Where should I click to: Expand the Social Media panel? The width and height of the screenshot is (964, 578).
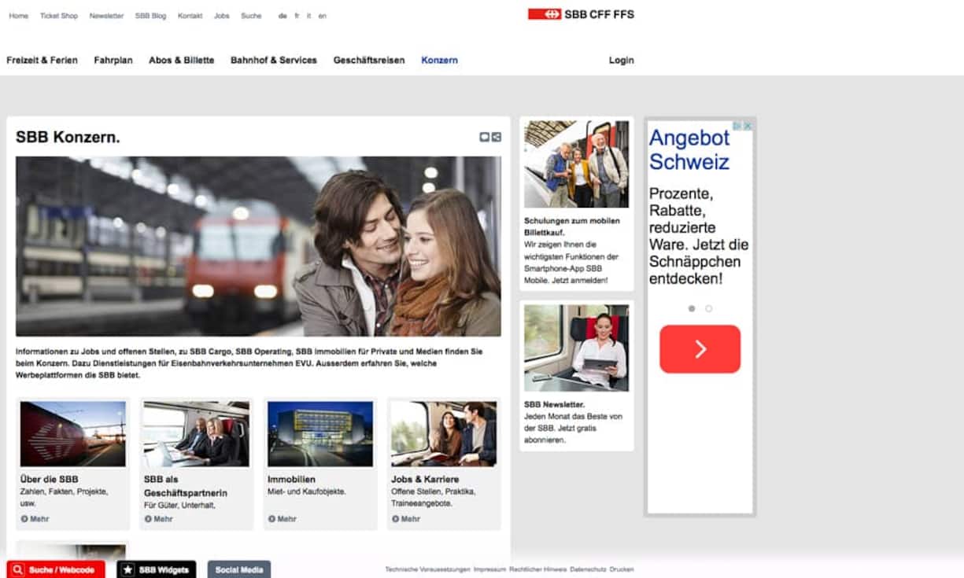pyautogui.click(x=239, y=570)
